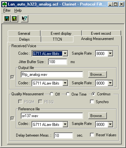The height and width of the screenshot is (148, 126).
Task: Maximize the Clarinet Protocol Filter window
Action: (x=116, y=4)
